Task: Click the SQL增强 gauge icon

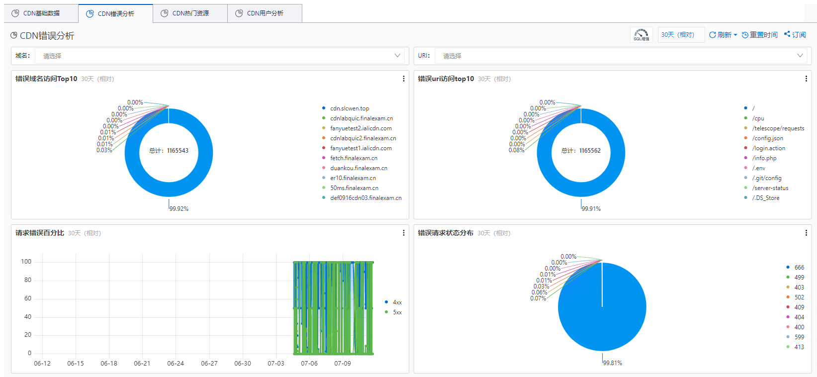Action: [x=641, y=35]
